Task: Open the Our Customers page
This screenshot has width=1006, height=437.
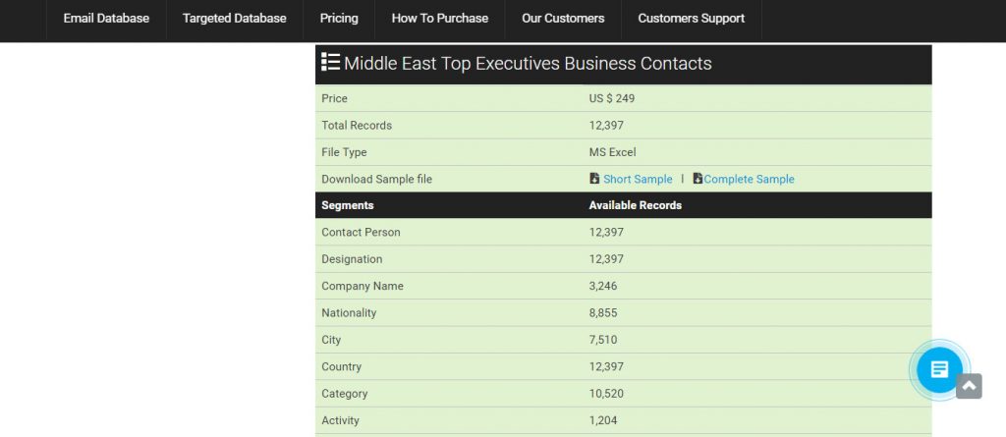Action: 563,18
